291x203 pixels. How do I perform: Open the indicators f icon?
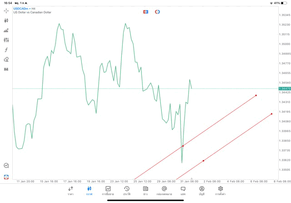(x=6, y=50)
